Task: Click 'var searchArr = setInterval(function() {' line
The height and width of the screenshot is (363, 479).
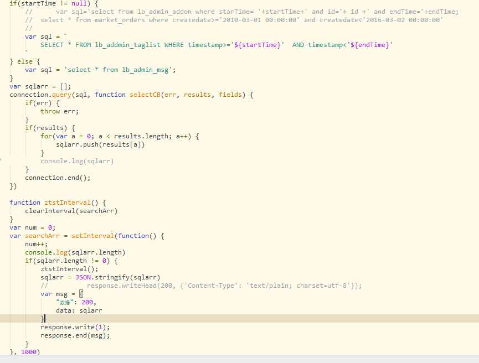Action: [87, 236]
